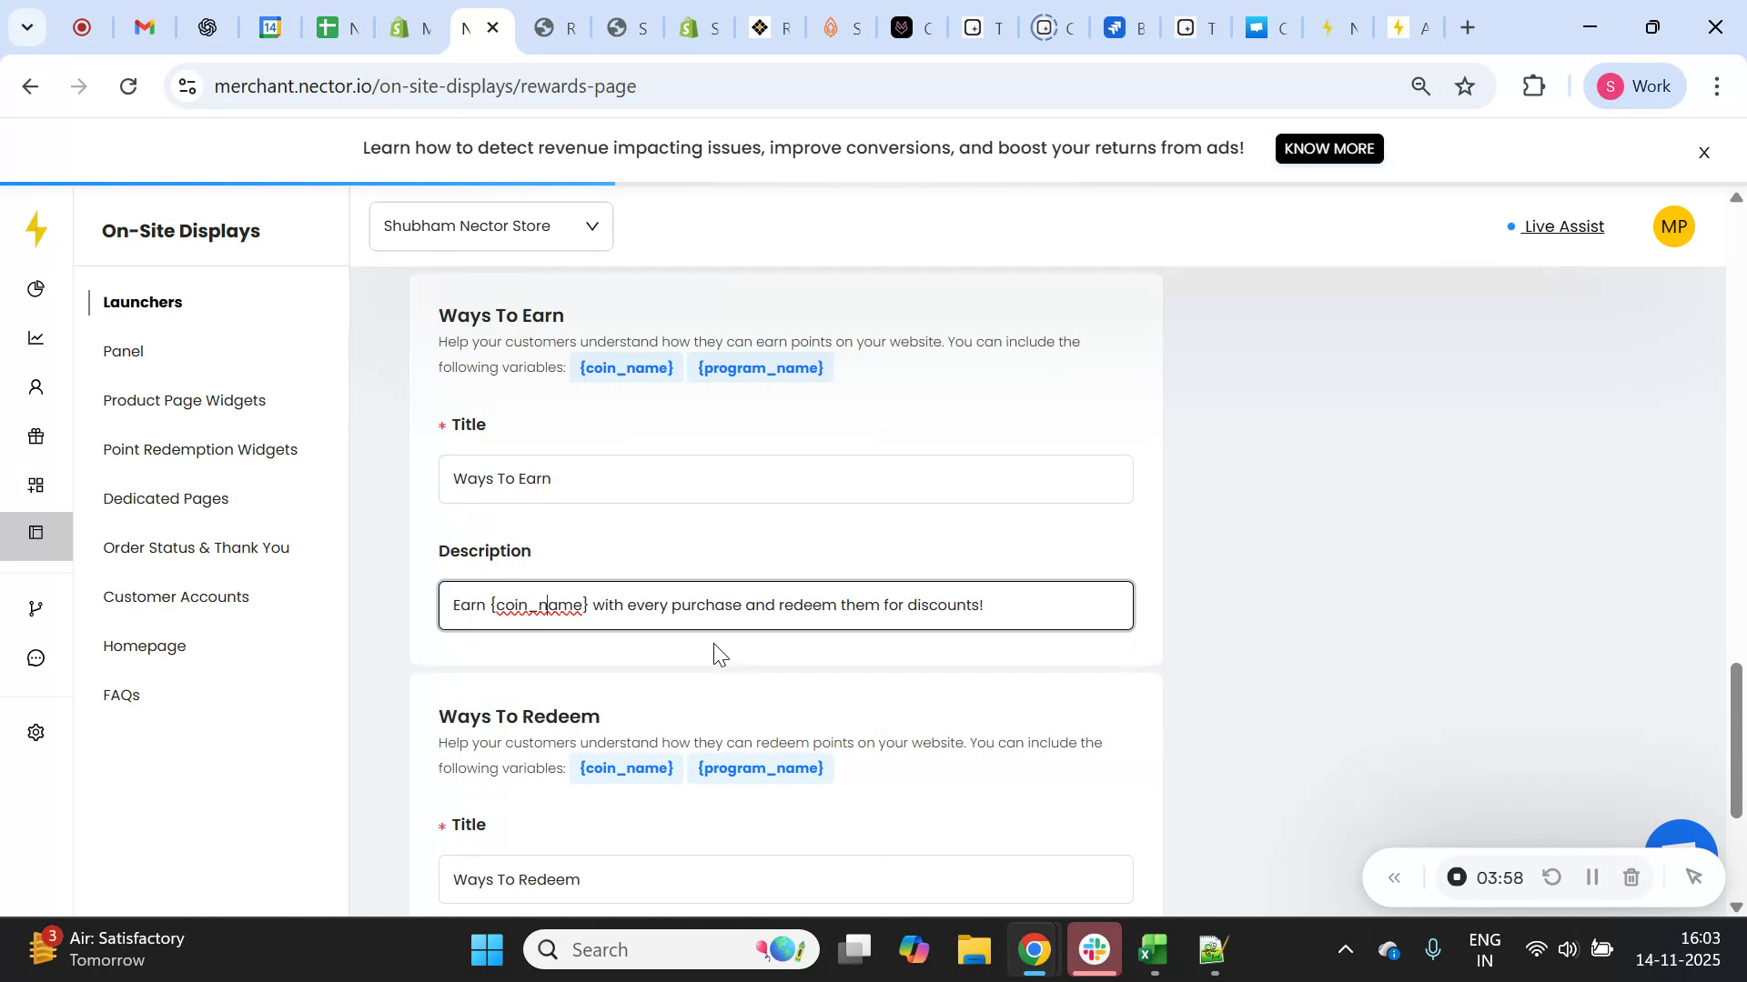
Task: Open the chat bubble support icon
Action: [35, 657]
